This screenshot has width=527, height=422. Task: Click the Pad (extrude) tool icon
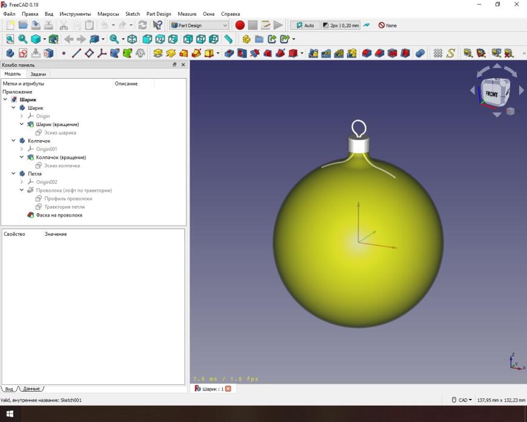click(x=158, y=53)
